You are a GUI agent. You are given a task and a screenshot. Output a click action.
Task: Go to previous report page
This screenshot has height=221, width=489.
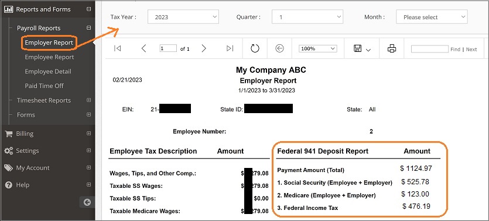(x=143, y=48)
